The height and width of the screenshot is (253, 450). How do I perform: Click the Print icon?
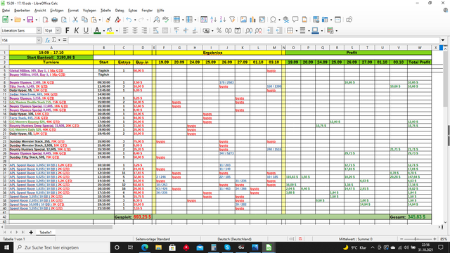point(55,20)
